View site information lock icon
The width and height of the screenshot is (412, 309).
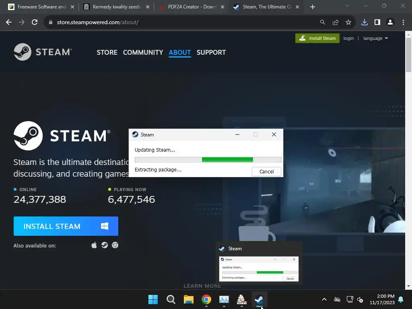[51, 23]
